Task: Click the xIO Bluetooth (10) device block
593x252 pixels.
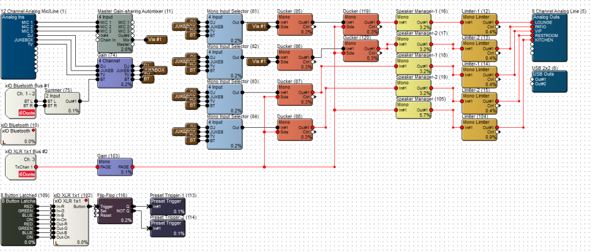Action: [x=18, y=136]
